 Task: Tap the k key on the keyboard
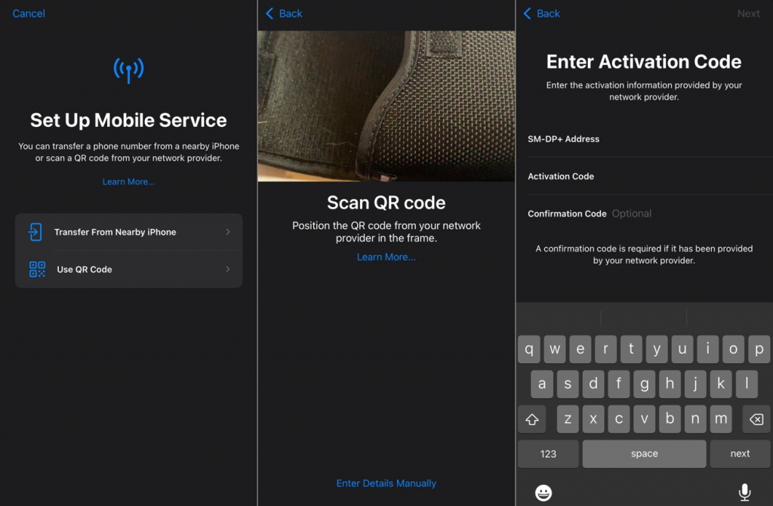721,384
